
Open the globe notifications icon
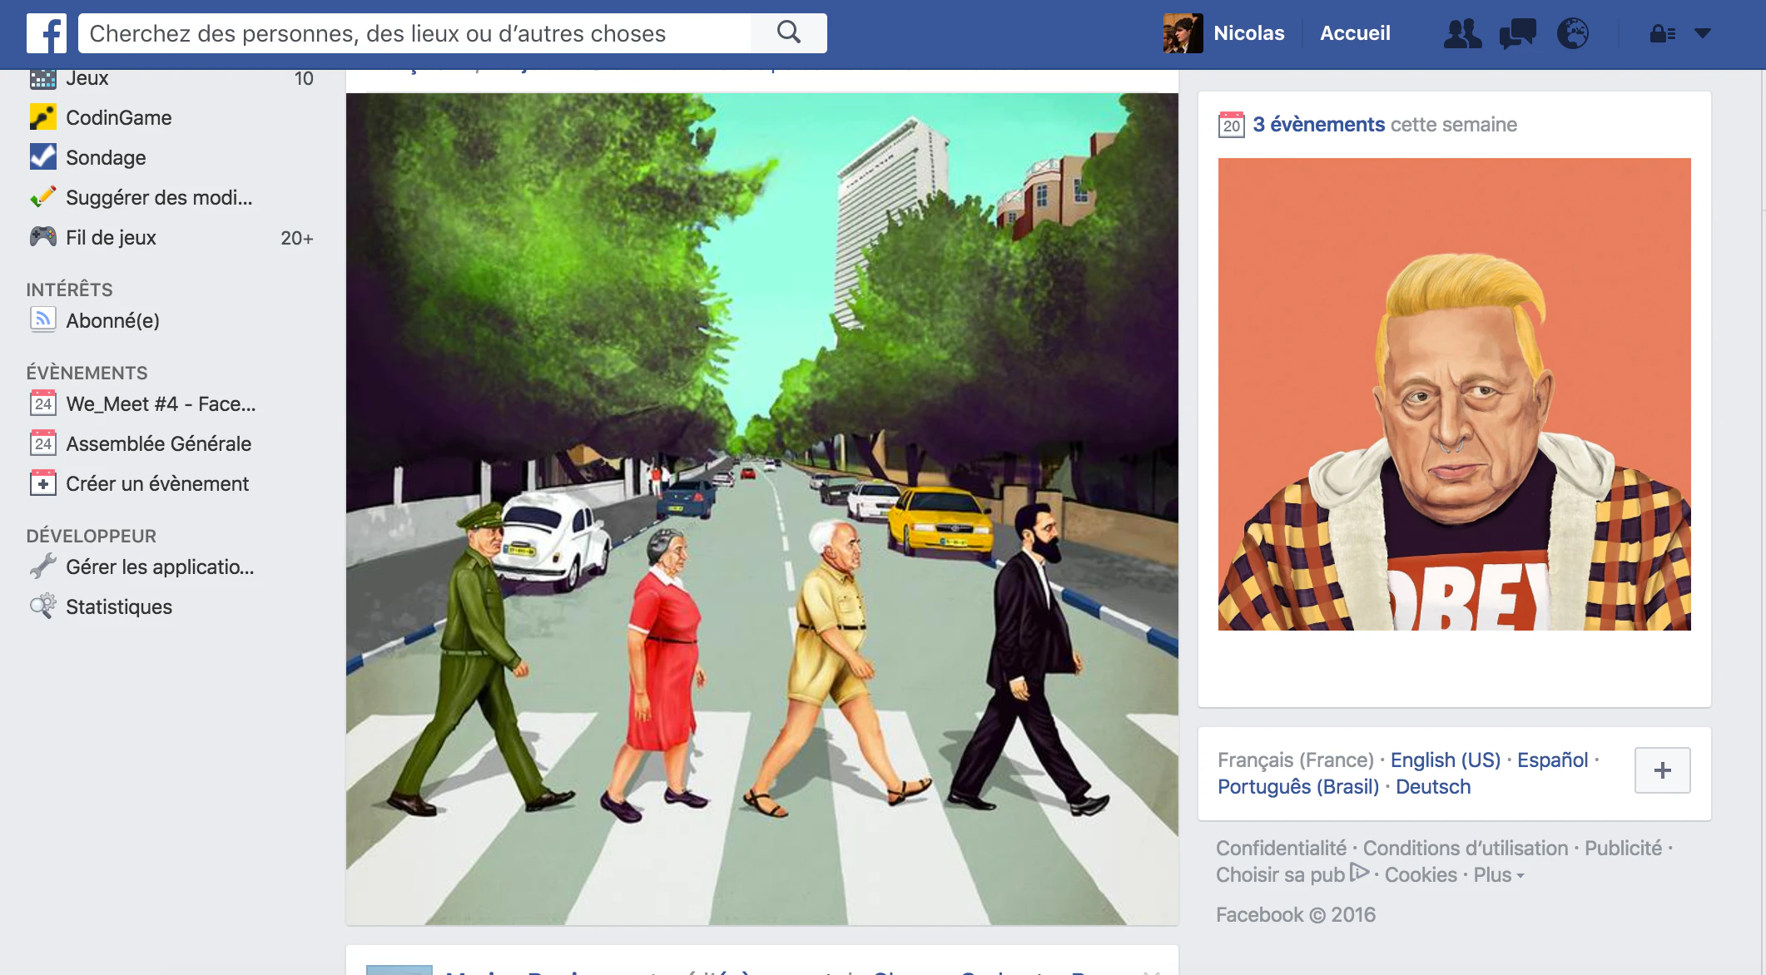pyautogui.click(x=1572, y=33)
